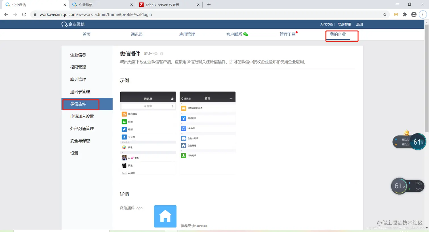Select 设置 in the left sidebar
429x232 pixels.
point(74,153)
